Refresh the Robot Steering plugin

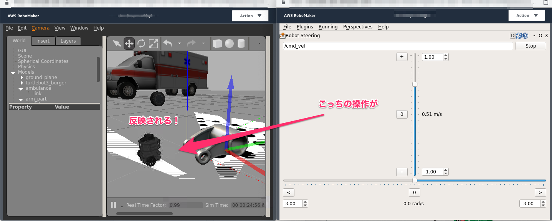(519, 35)
